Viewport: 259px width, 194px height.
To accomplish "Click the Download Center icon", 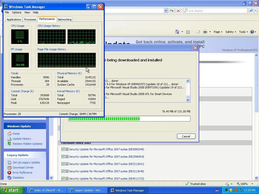I will [9, 167].
